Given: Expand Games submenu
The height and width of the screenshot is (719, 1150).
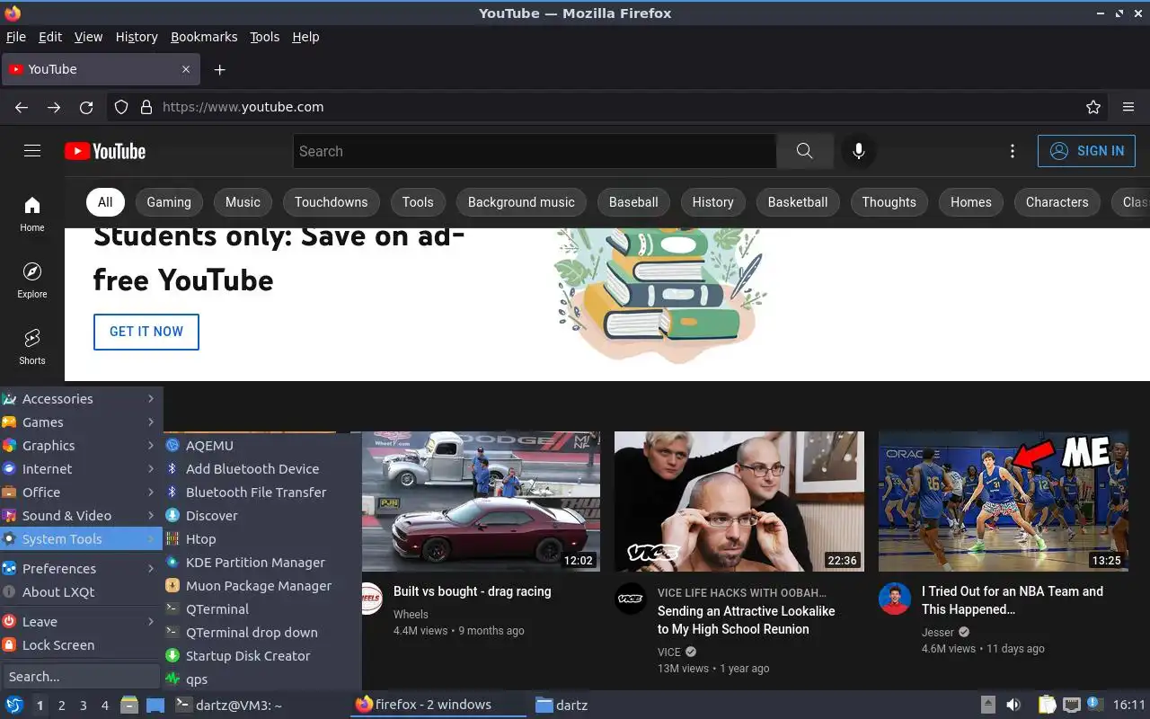Looking at the screenshot, I should click(81, 422).
